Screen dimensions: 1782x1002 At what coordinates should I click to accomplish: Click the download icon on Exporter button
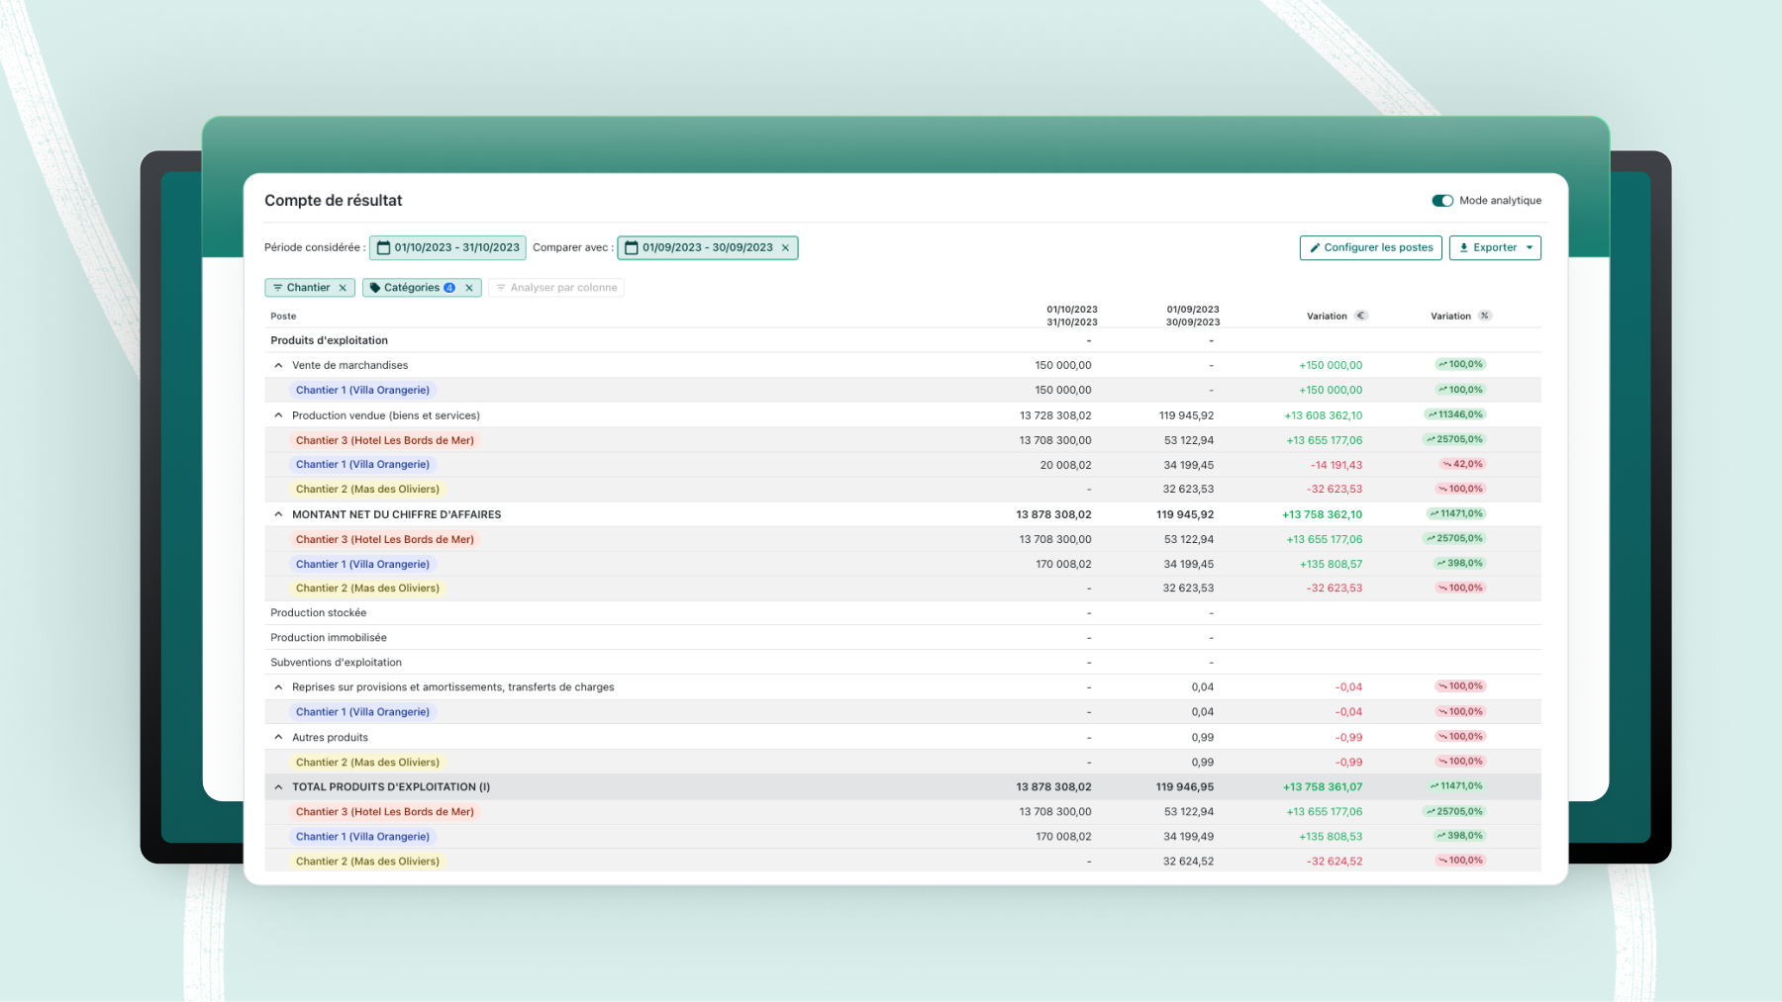(1464, 248)
